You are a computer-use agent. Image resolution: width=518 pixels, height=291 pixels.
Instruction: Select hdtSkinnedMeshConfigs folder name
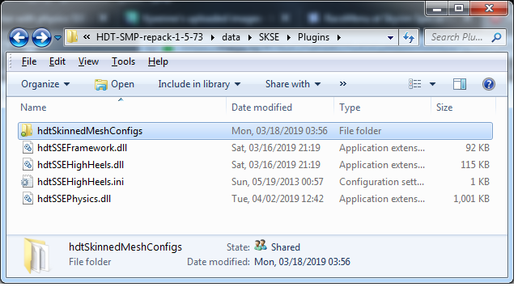[x=90, y=131]
